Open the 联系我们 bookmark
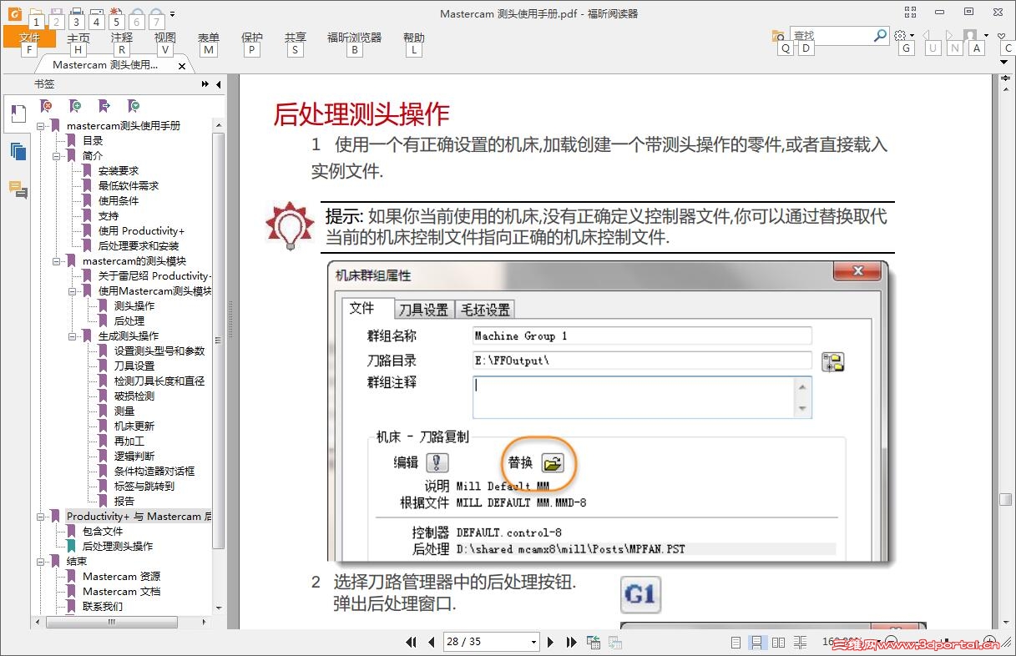 (x=103, y=607)
